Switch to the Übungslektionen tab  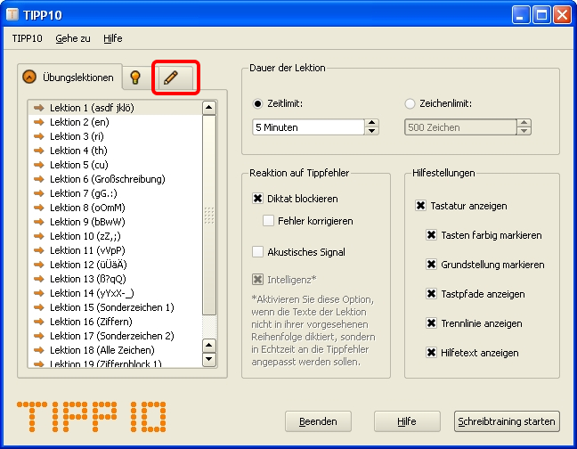click(69, 78)
